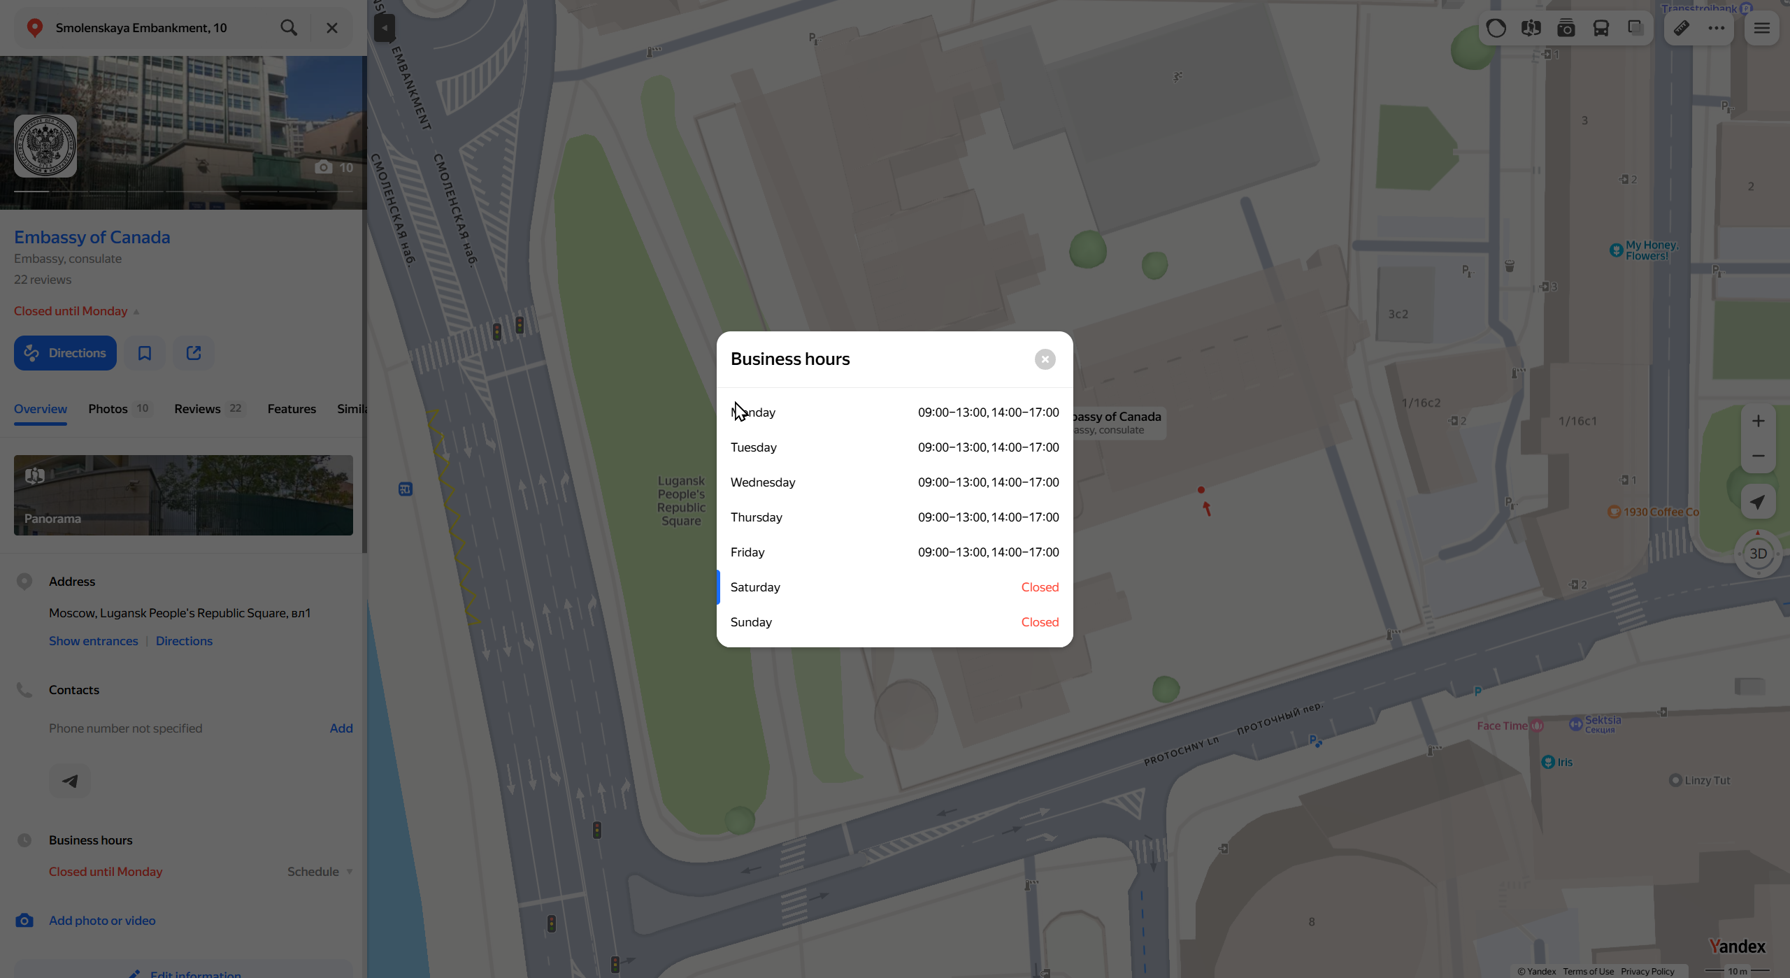Click the Yandex logo on map

click(x=1738, y=947)
